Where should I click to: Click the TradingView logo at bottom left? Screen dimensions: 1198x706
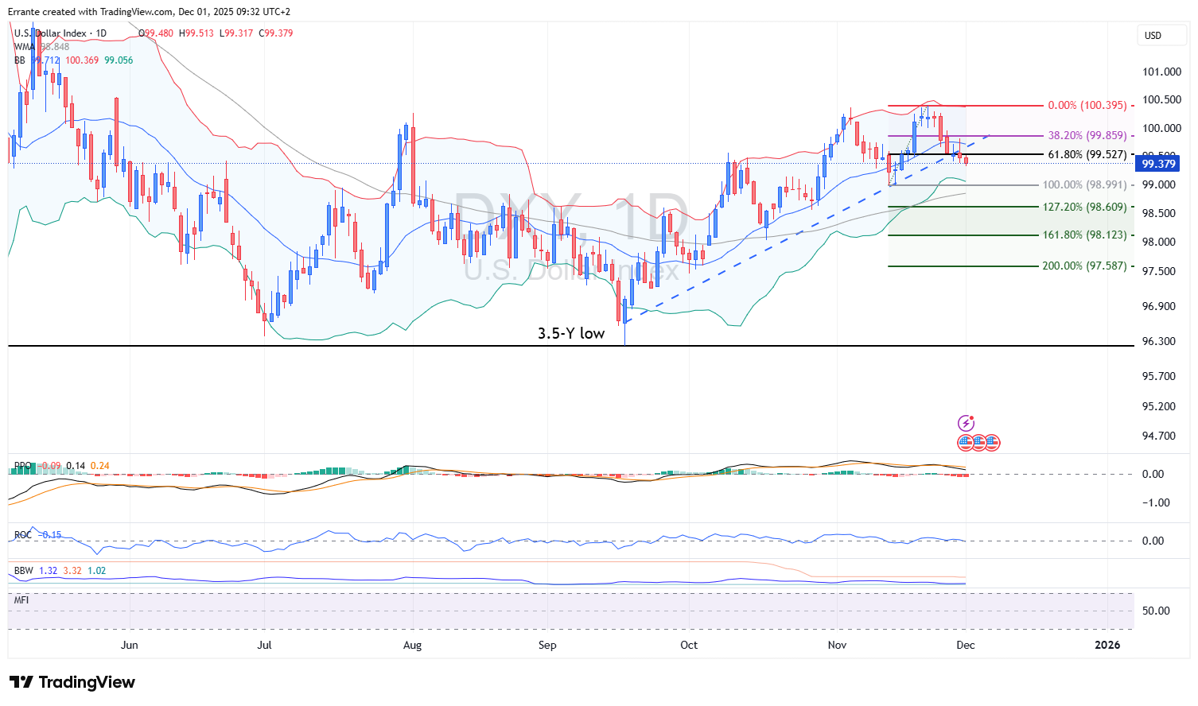coord(72,682)
